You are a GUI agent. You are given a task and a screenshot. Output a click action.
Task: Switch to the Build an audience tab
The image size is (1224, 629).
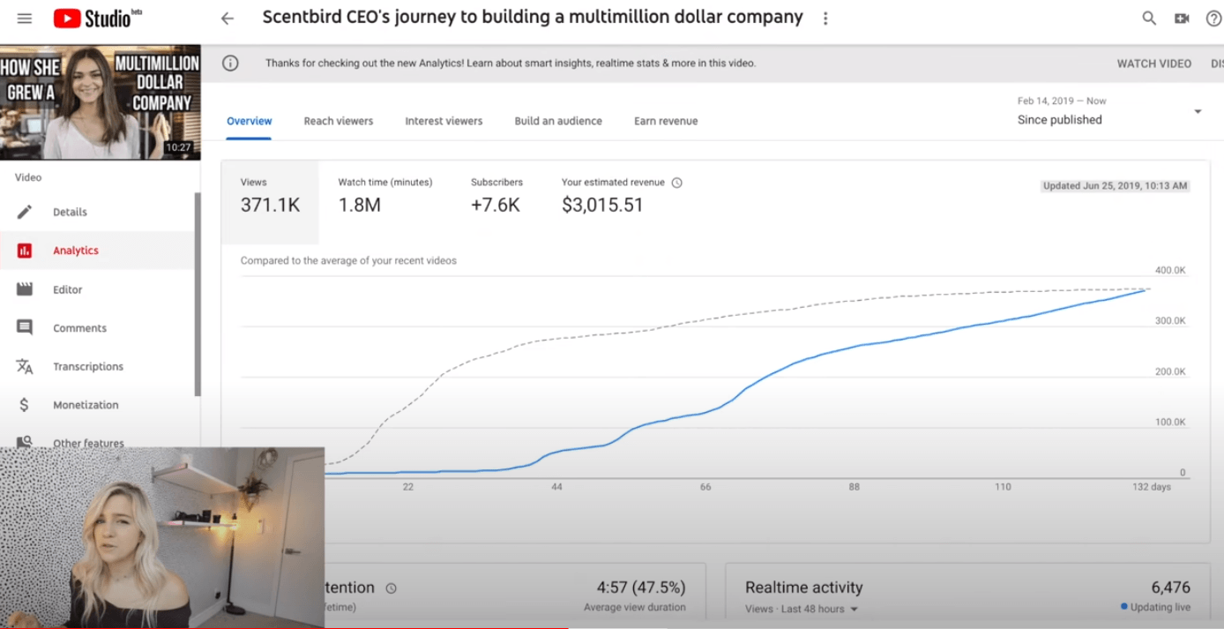[x=558, y=121]
